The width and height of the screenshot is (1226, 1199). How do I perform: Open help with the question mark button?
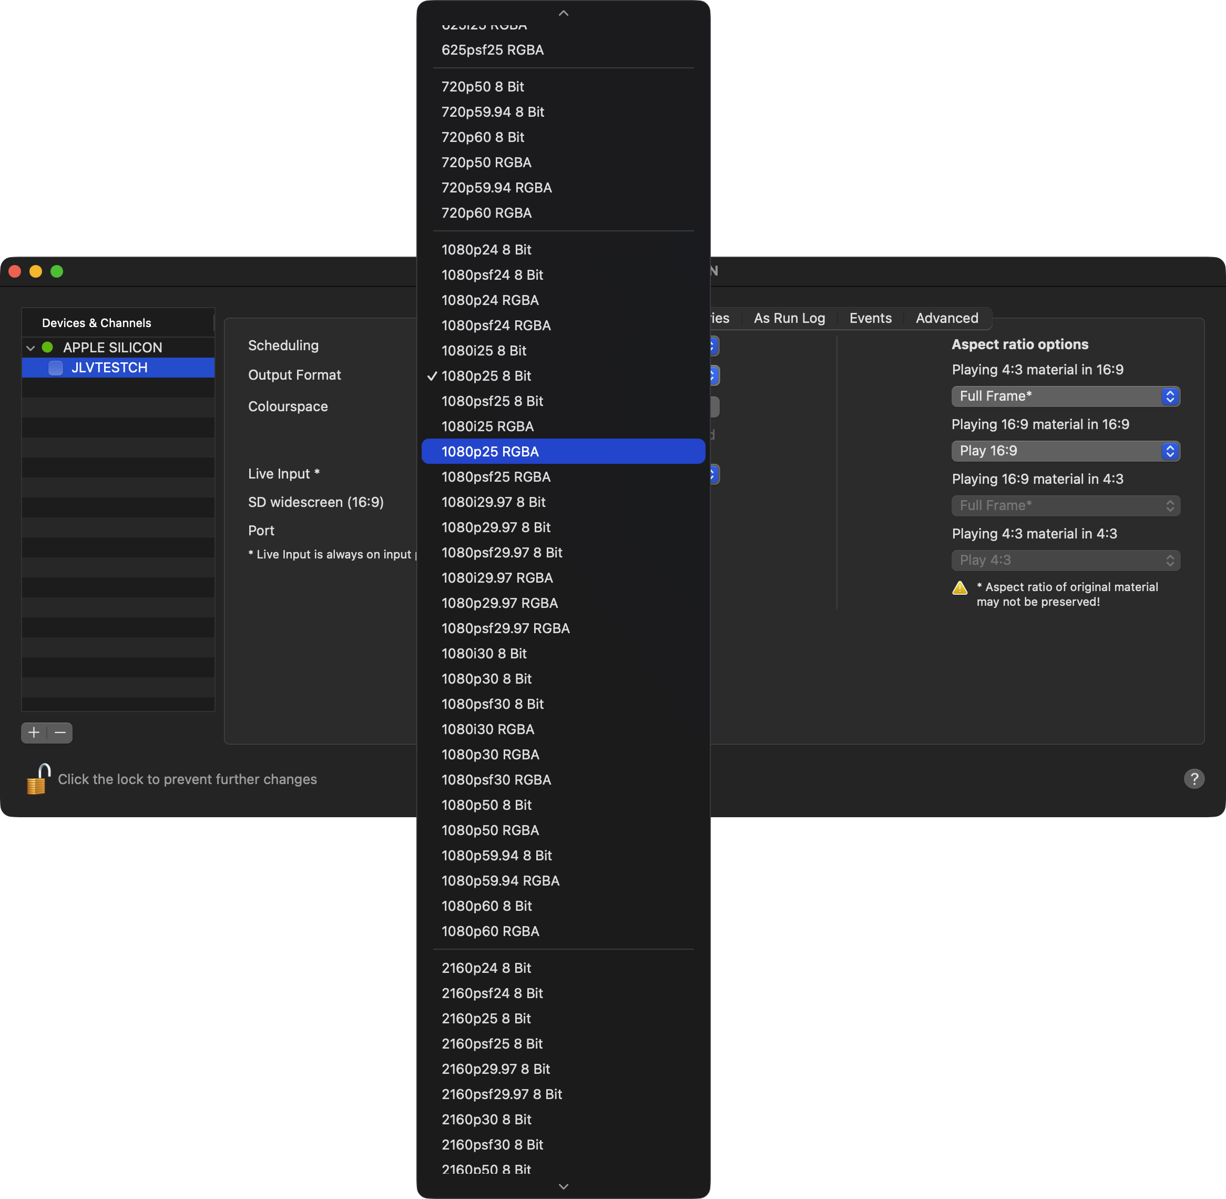click(x=1194, y=779)
